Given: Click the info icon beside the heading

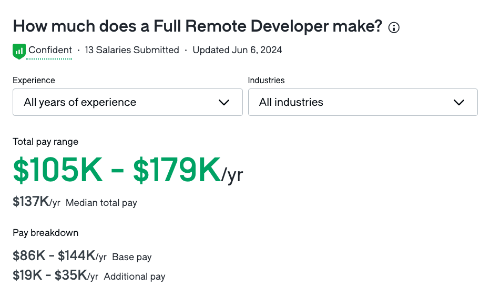Looking at the screenshot, I should (394, 28).
